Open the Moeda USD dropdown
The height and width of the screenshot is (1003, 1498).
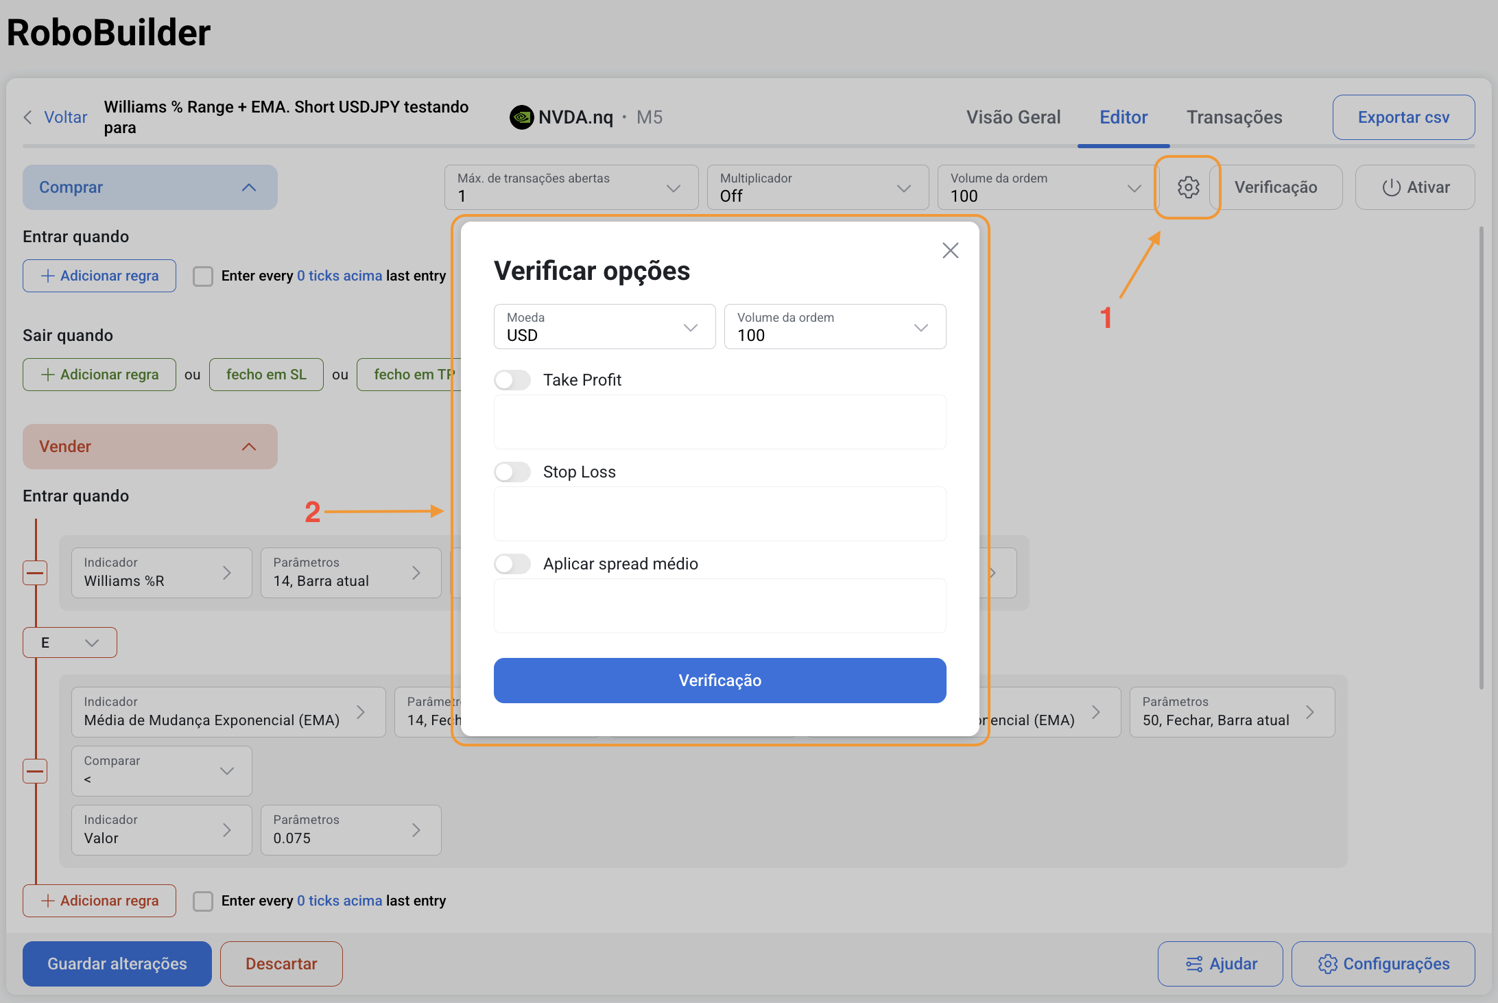604,327
